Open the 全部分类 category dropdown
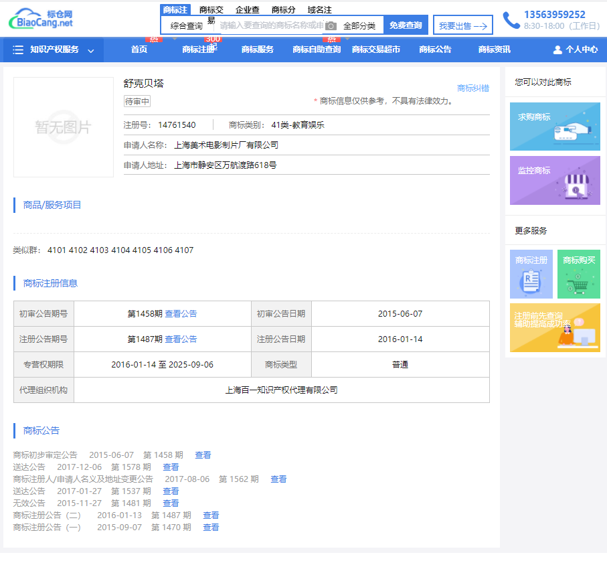Screen dimensions: 607x563 tap(359, 25)
